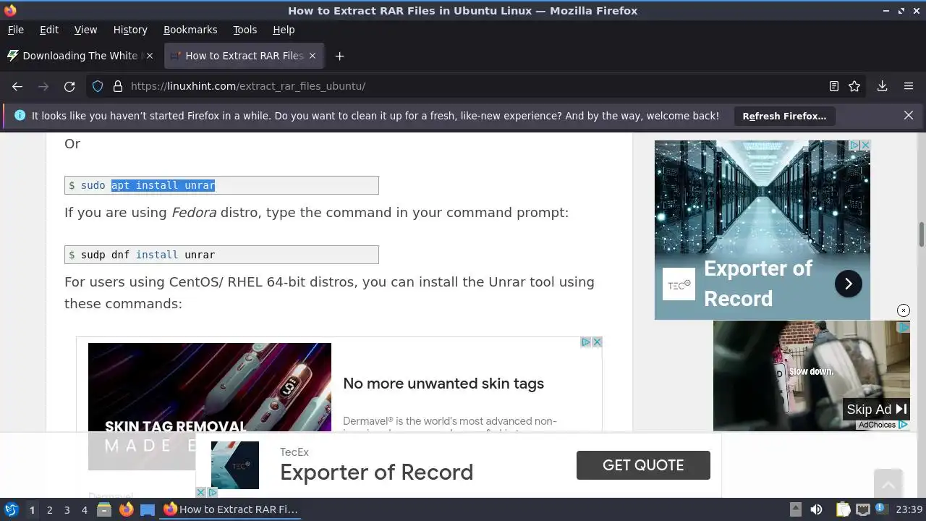This screenshot has height=521, width=926.
Task: Click the 23:39 clock
Action: pyautogui.click(x=909, y=509)
